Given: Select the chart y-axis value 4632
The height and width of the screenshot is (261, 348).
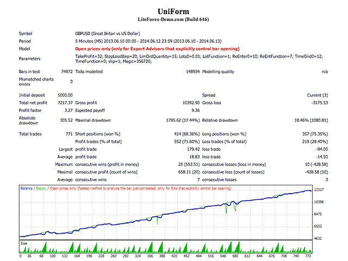Looking at the screenshot, I should pos(318,238).
